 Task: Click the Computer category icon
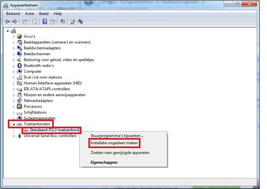point(19,71)
